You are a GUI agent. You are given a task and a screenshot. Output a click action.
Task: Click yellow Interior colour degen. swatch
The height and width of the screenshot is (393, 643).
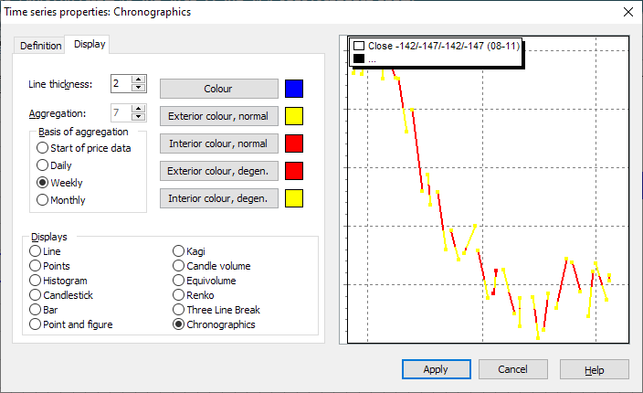click(x=293, y=198)
